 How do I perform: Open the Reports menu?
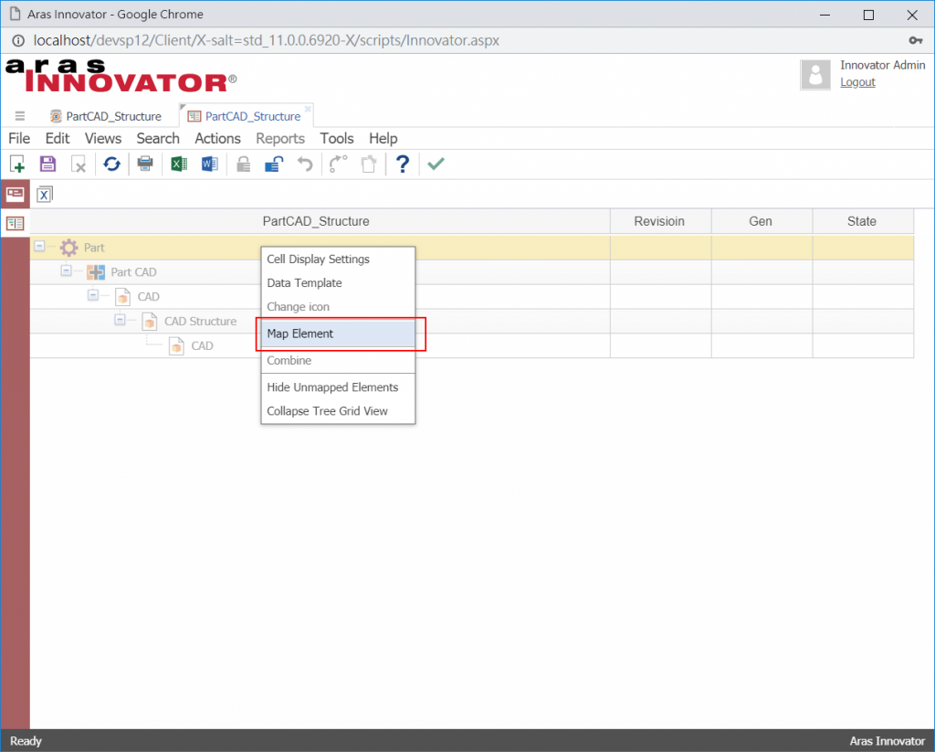click(x=280, y=139)
